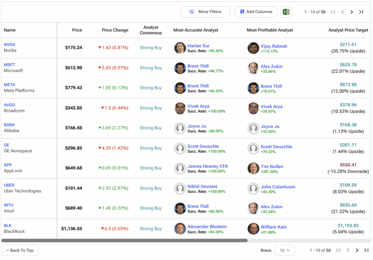Click BlackRock price target $1,193.83
Viewport: 373px width, 260px height.
[348, 225]
